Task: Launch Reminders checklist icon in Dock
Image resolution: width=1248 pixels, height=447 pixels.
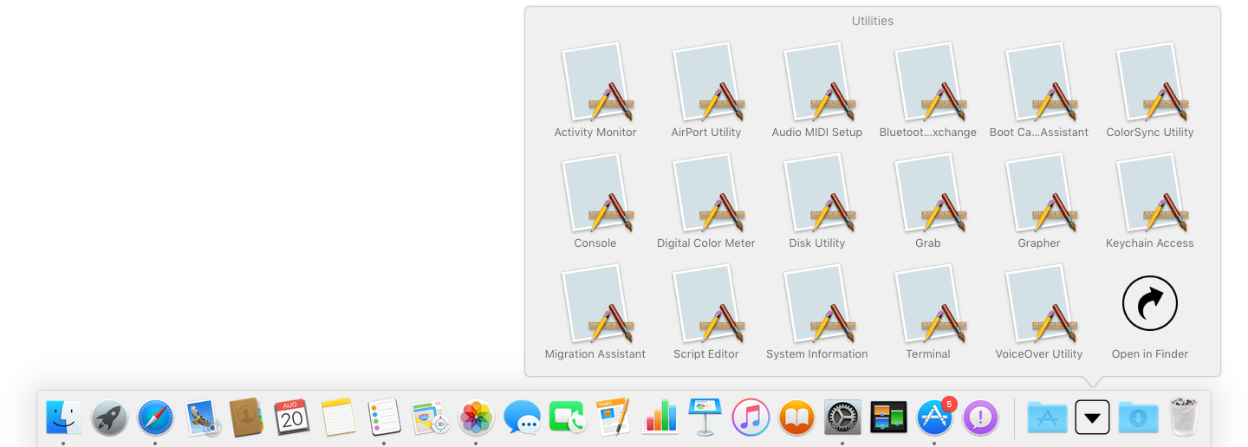Action: [384, 418]
